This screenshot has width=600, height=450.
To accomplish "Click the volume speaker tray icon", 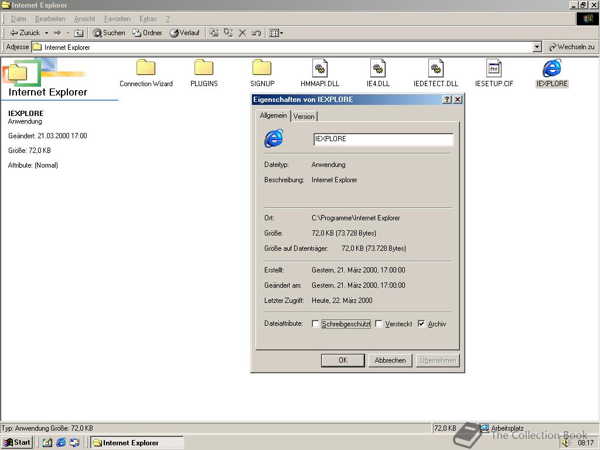I will (567, 442).
